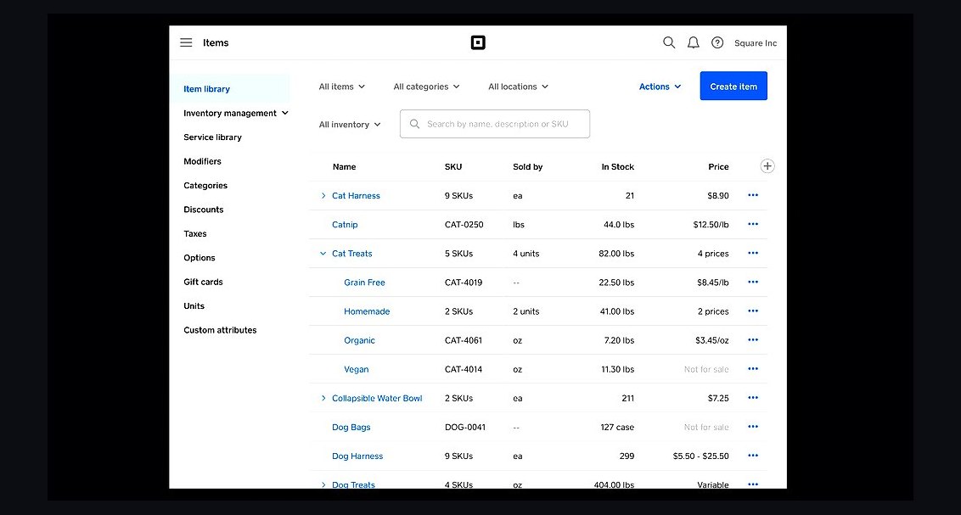Open more options for Grain Free row
Viewport: 961px width, 515px height.
click(753, 282)
